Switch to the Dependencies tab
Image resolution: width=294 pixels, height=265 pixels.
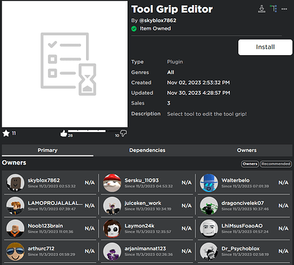(147, 151)
